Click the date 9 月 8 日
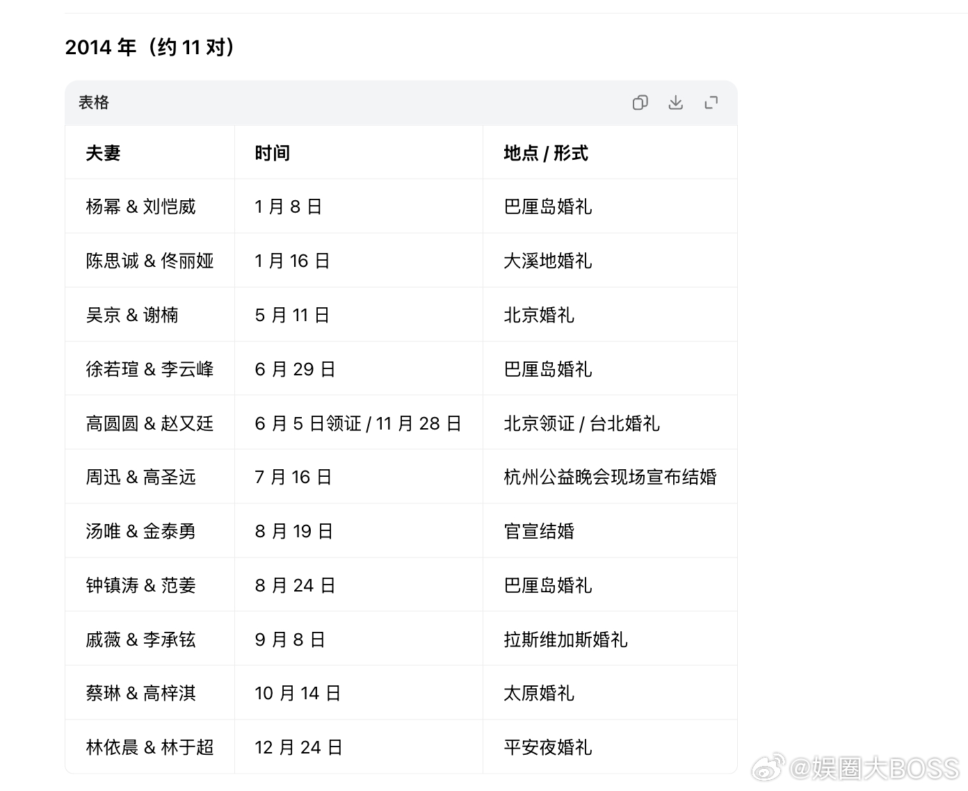Image resolution: width=968 pixels, height=791 pixels. click(x=290, y=639)
